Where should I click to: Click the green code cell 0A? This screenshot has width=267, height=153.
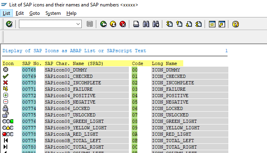[135, 134]
